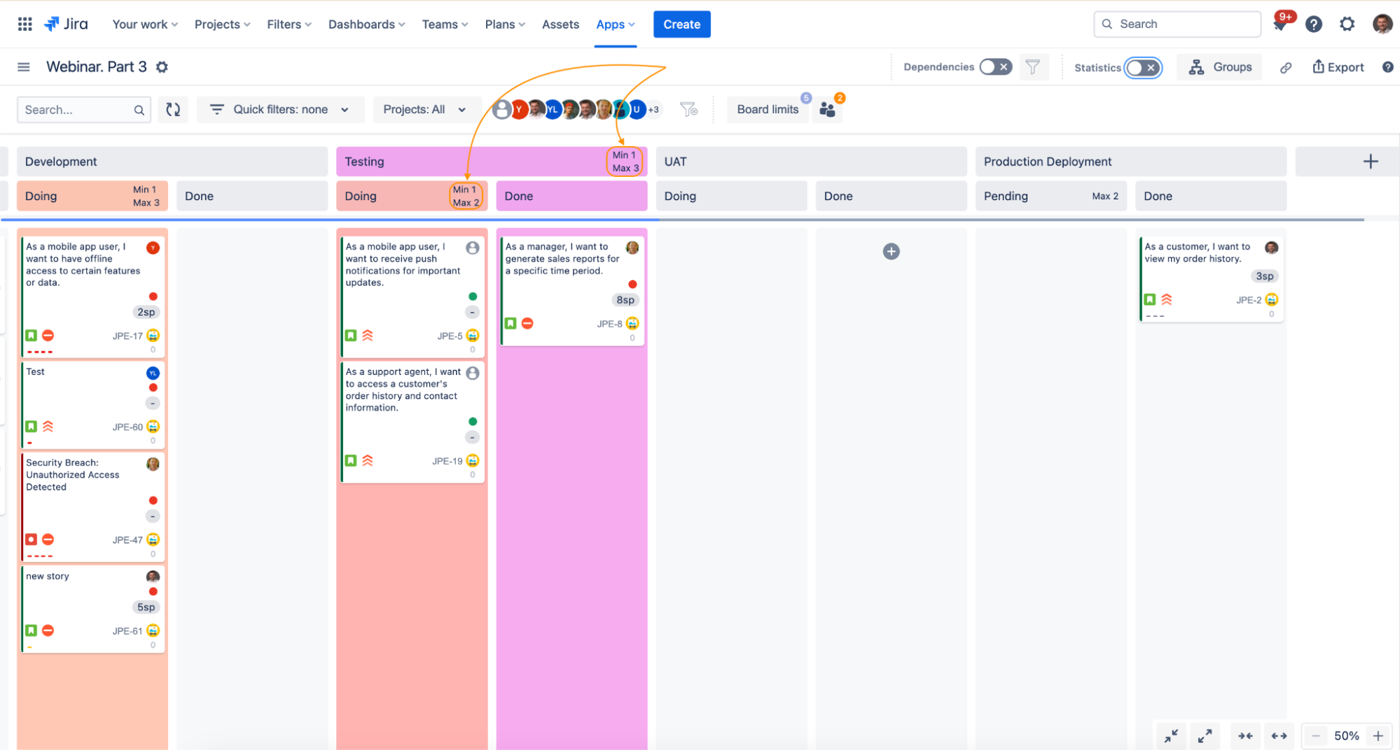Open the Jira app switcher grid
The image size is (1400, 750).
[25, 24]
